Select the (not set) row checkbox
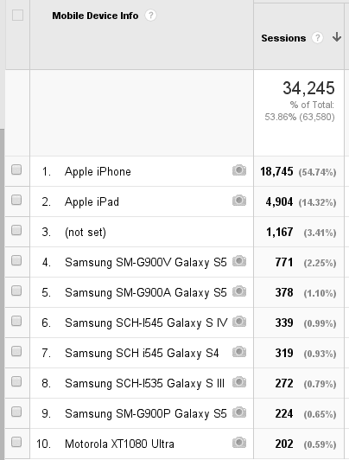This screenshot has width=349, height=460. (x=16, y=230)
